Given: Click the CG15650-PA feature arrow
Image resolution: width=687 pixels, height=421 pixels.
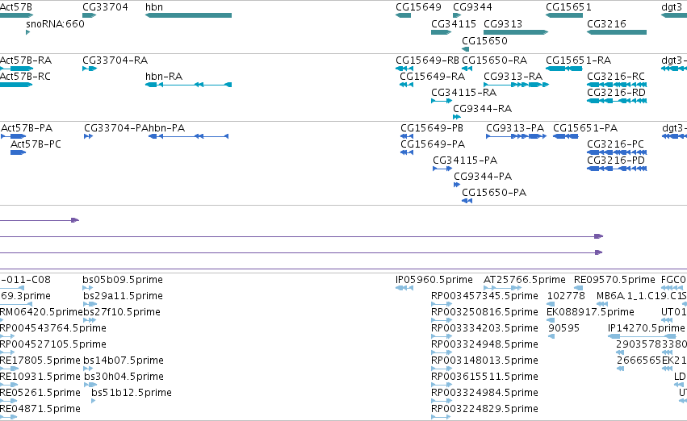Looking at the screenshot, I should click(467, 201).
